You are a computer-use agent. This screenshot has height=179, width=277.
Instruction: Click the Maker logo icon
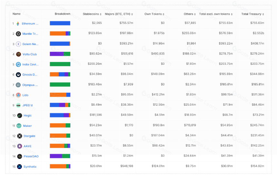19,126
